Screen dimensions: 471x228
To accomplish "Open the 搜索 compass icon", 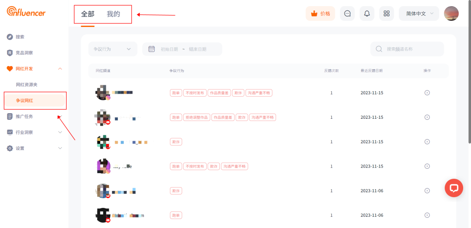I will pyautogui.click(x=10, y=37).
